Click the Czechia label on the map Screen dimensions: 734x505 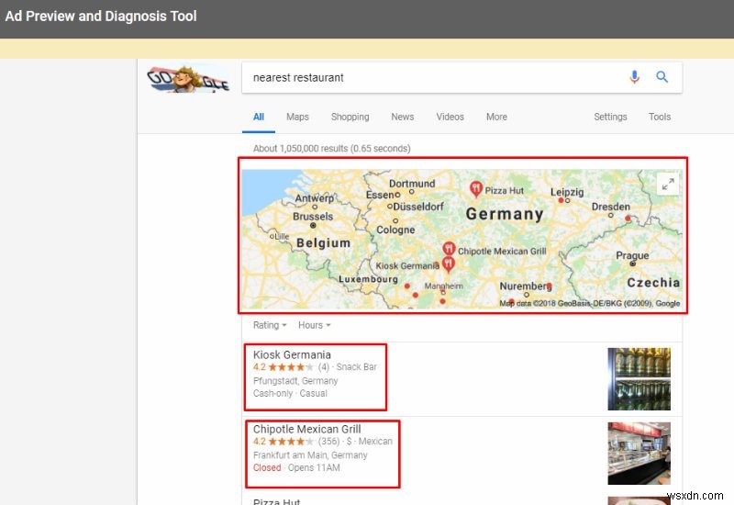pyautogui.click(x=653, y=283)
